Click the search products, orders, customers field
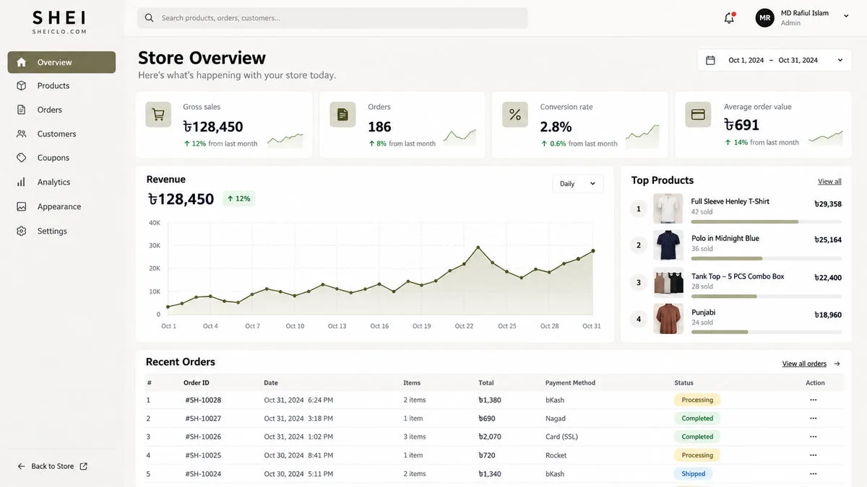The image size is (867, 487). pos(332,18)
